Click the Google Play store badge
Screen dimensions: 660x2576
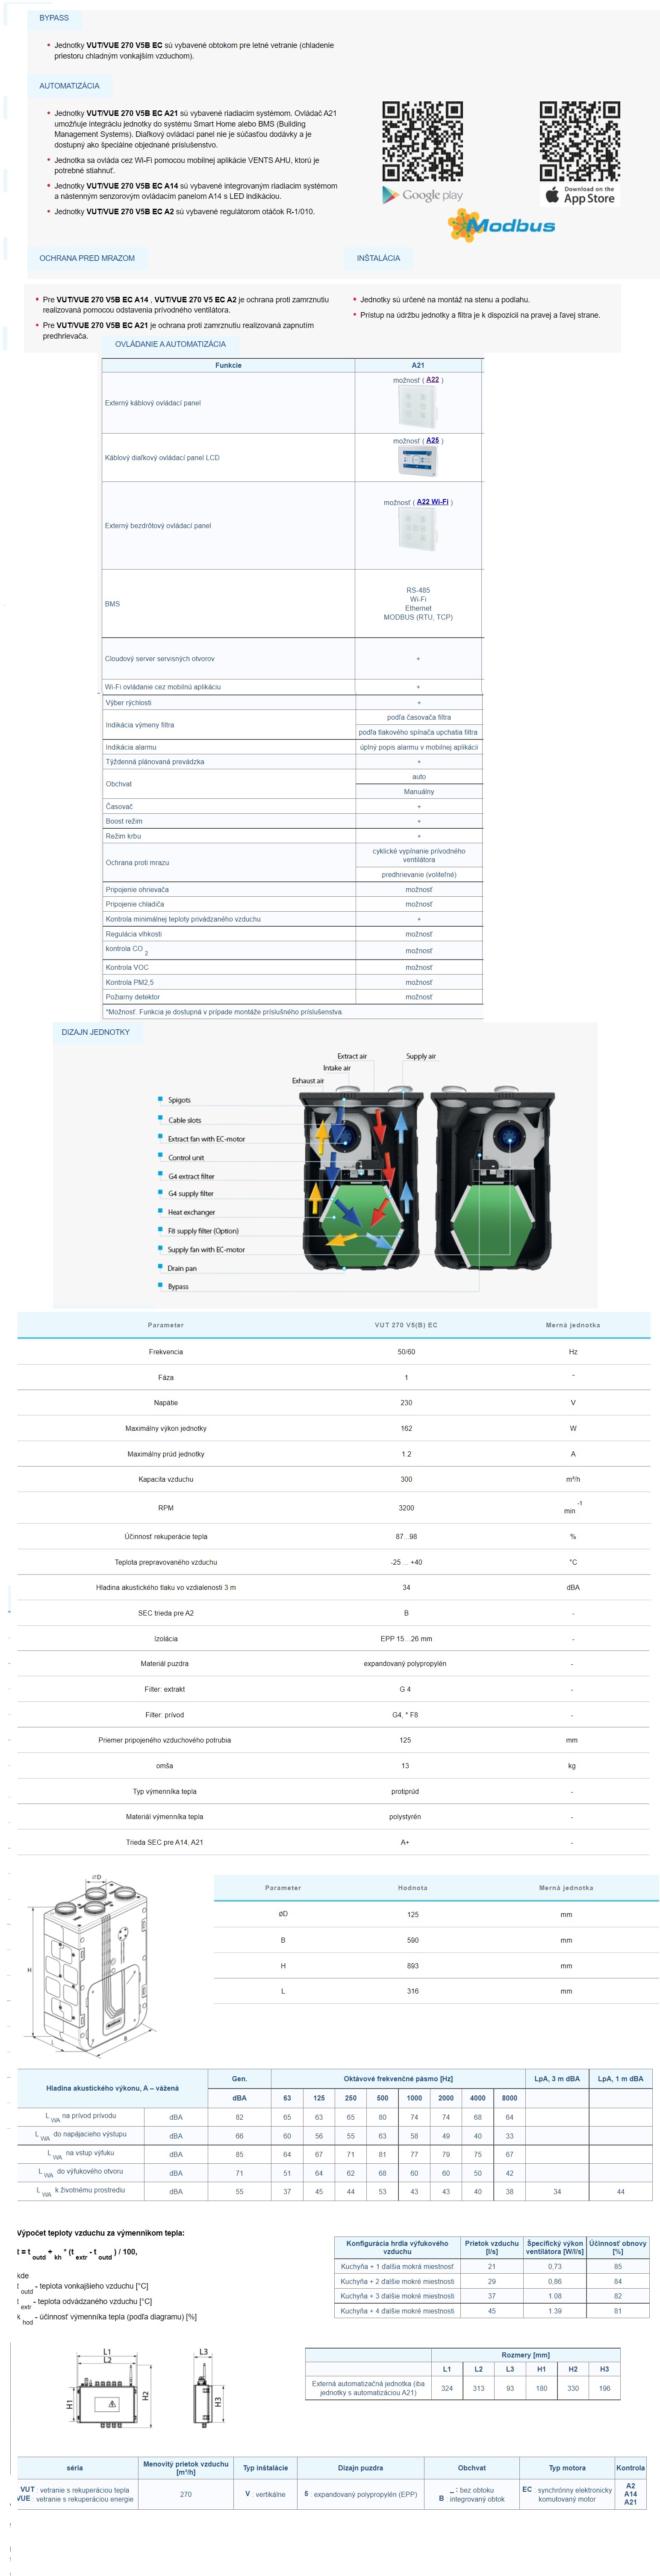(422, 195)
